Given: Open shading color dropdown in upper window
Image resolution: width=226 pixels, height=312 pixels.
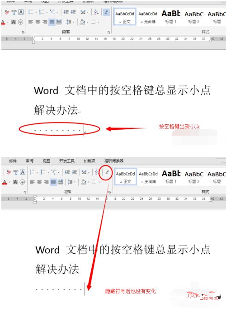Looking at the screenshot, I should coord(88,22).
